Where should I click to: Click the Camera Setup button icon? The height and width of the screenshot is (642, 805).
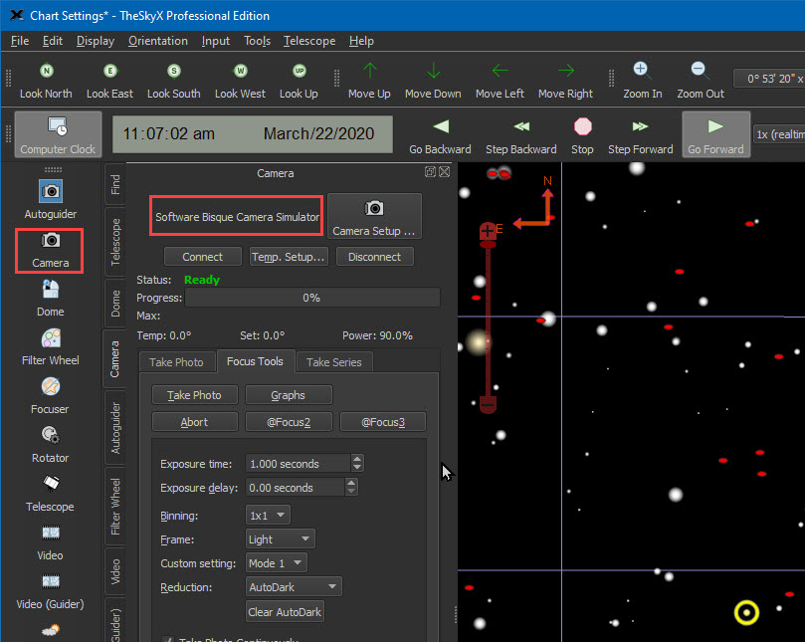point(374,208)
